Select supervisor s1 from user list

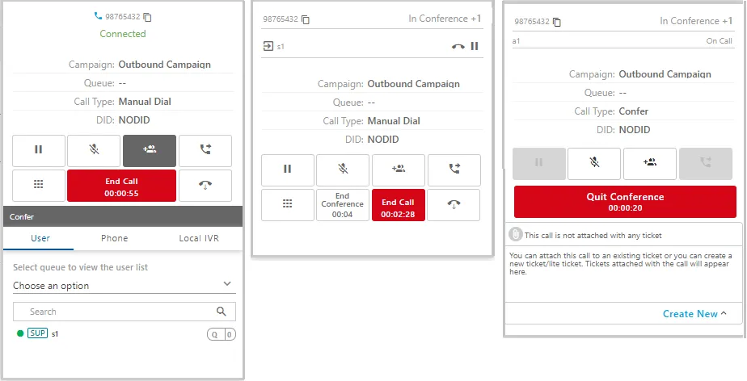click(x=55, y=334)
